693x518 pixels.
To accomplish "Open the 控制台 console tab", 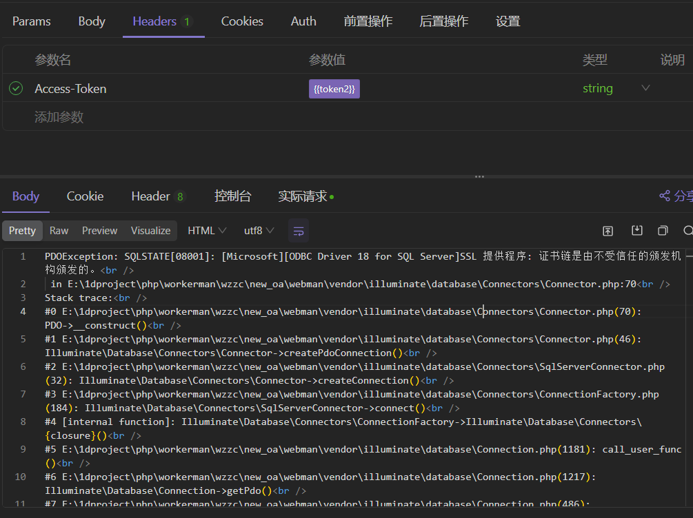I will [x=232, y=196].
